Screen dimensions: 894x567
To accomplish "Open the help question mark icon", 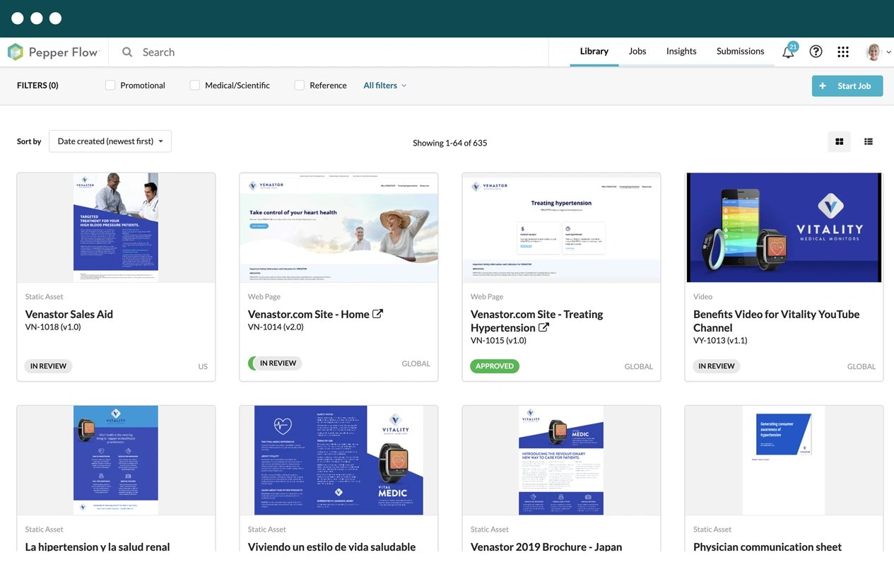I will [x=816, y=52].
